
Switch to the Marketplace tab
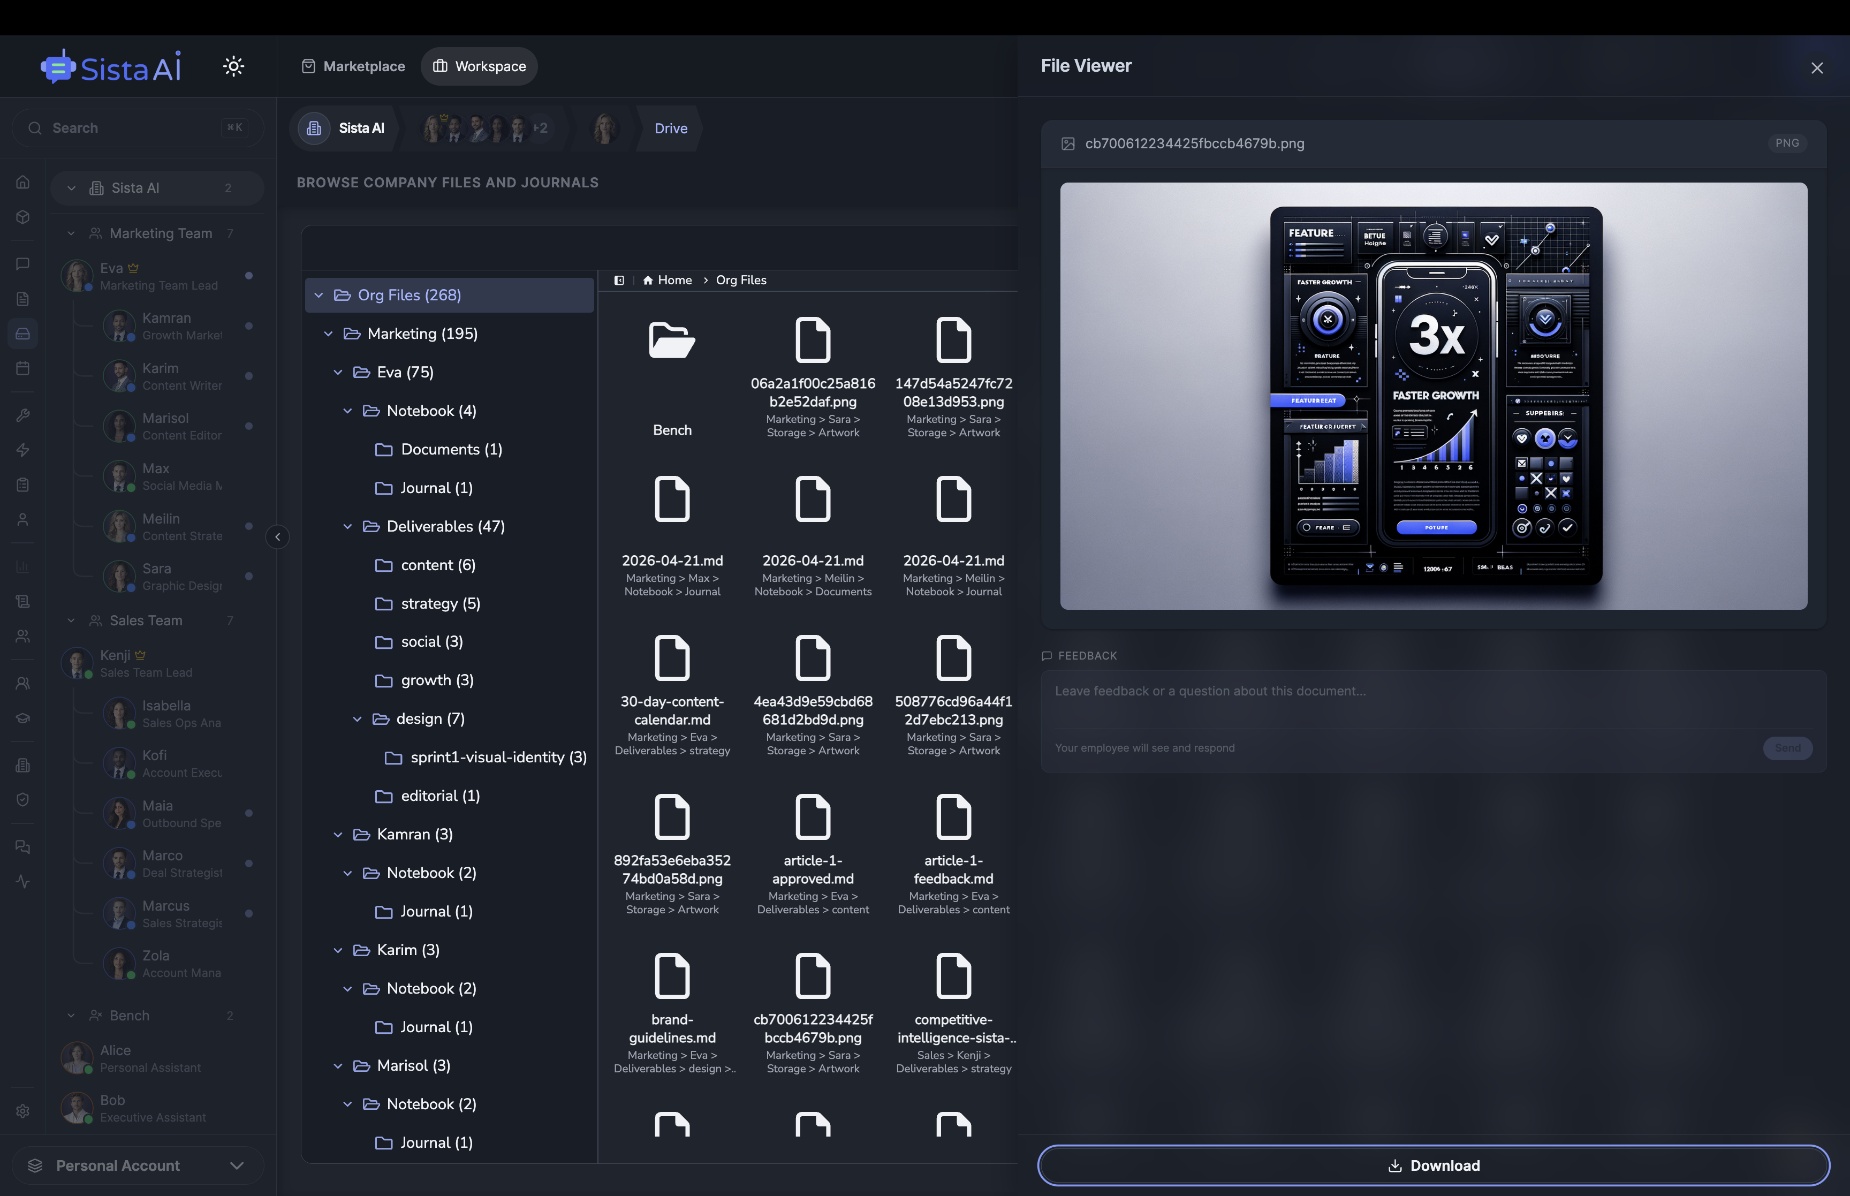tap(353, 66)
